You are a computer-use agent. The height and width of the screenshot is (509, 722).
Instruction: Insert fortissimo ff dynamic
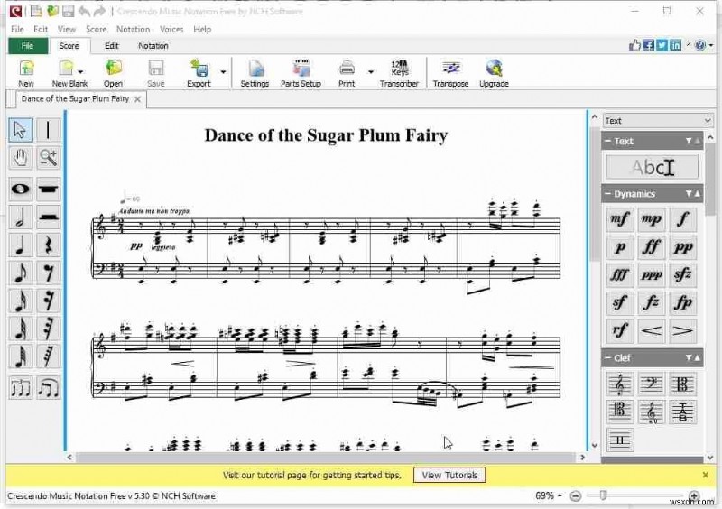click(651, 247)
